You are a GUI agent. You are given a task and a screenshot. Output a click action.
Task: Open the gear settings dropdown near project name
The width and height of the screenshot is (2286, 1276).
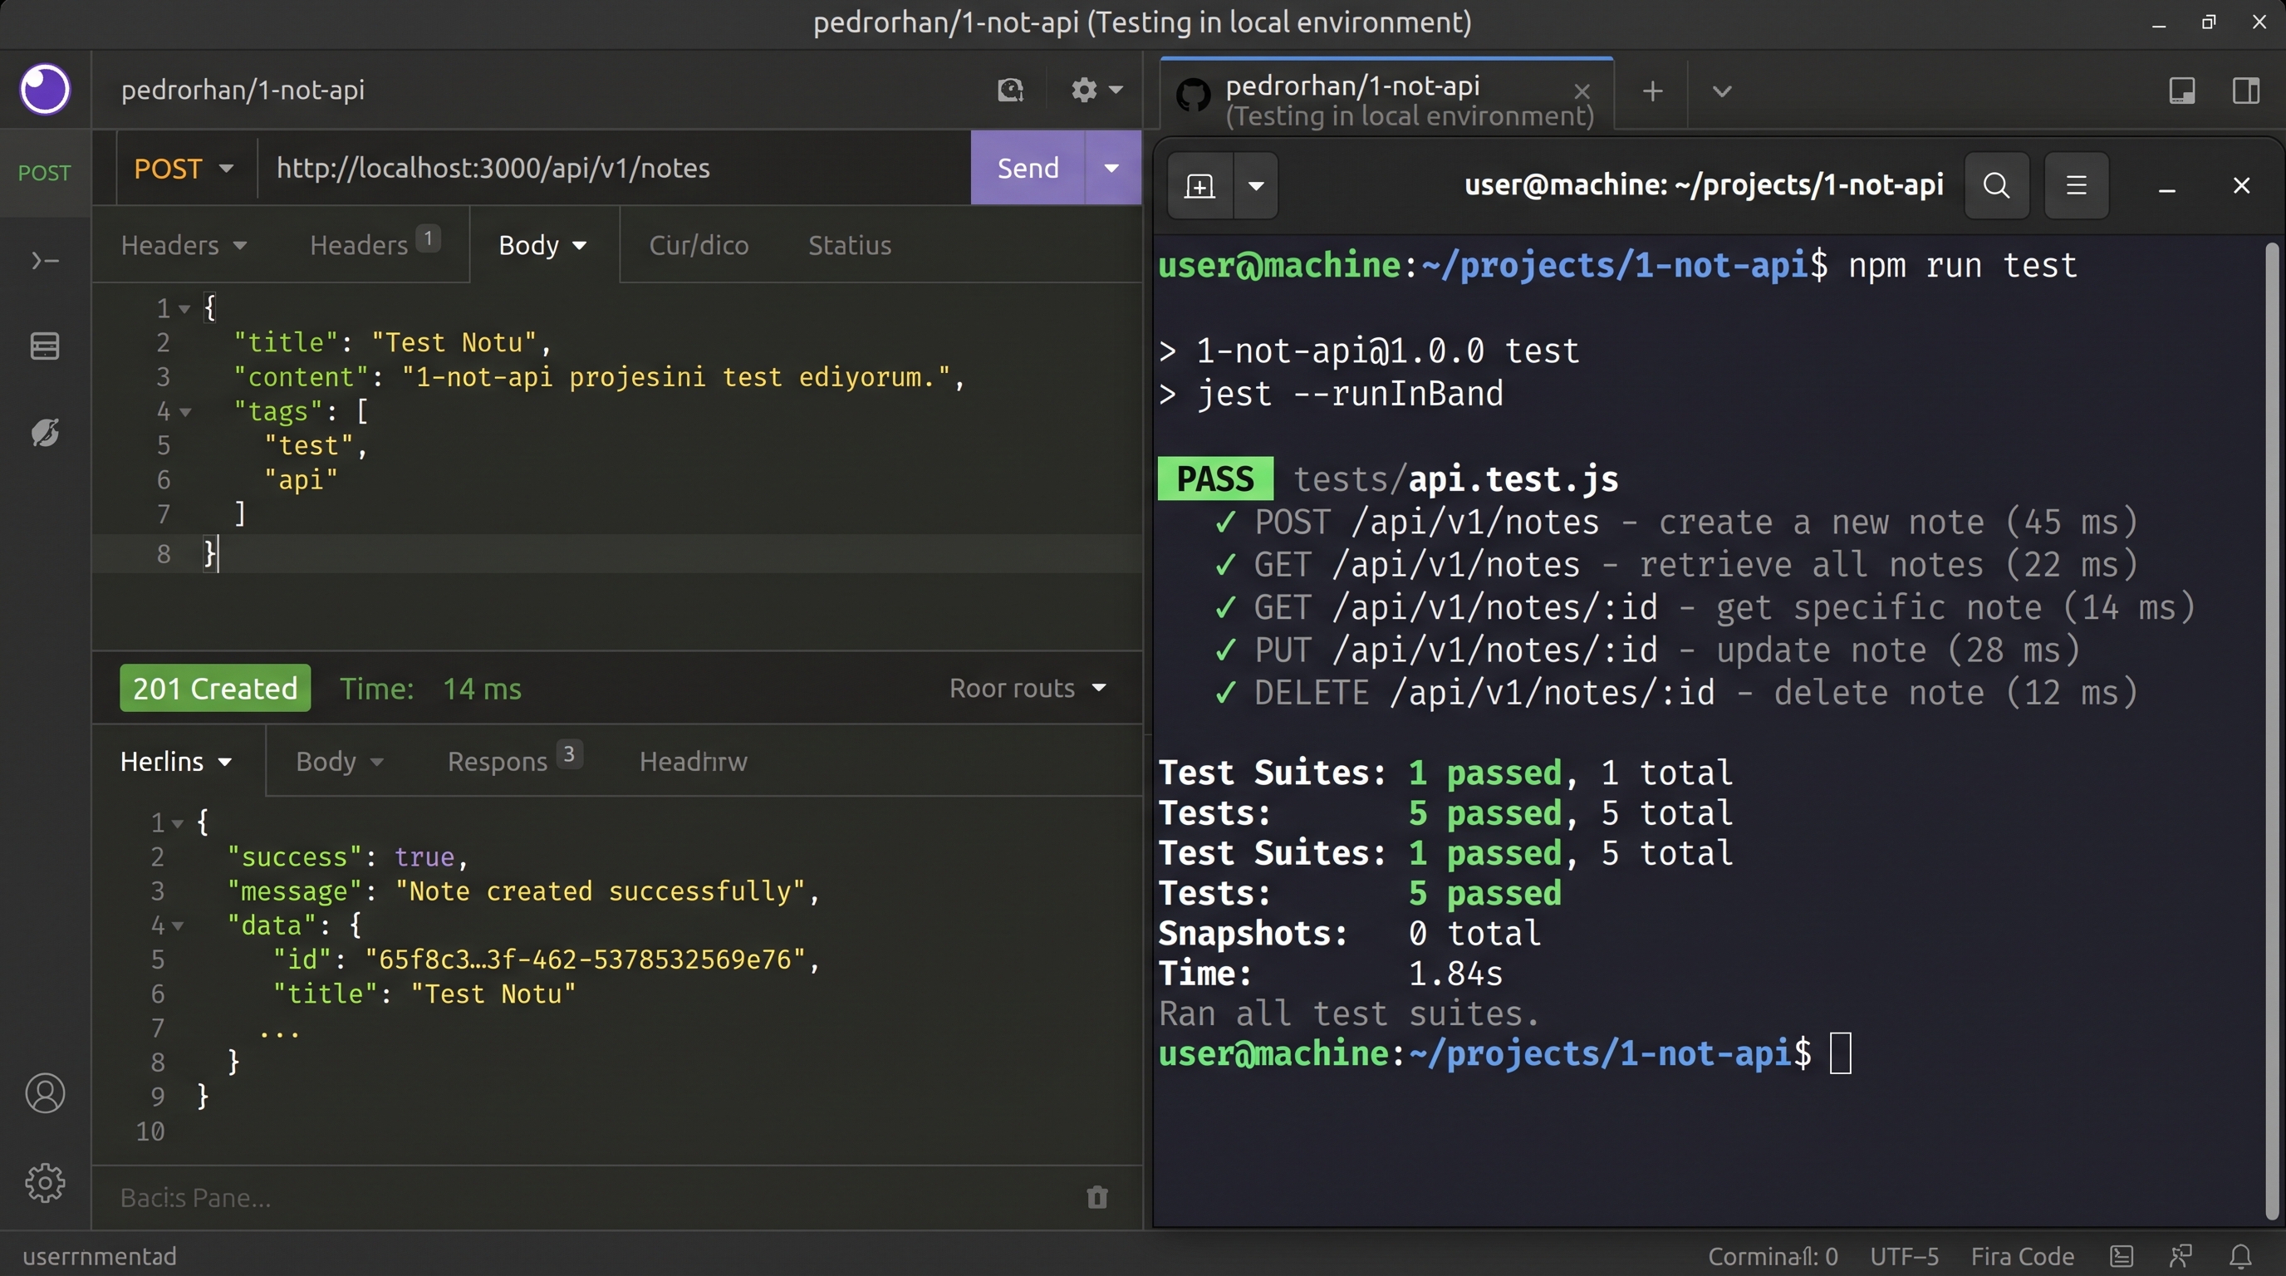tap(1096, 90)
